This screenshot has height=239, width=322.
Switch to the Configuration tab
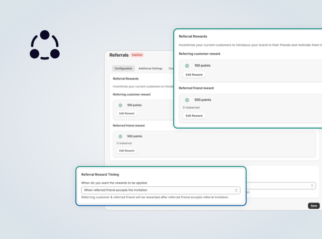(x=123, y=68)
